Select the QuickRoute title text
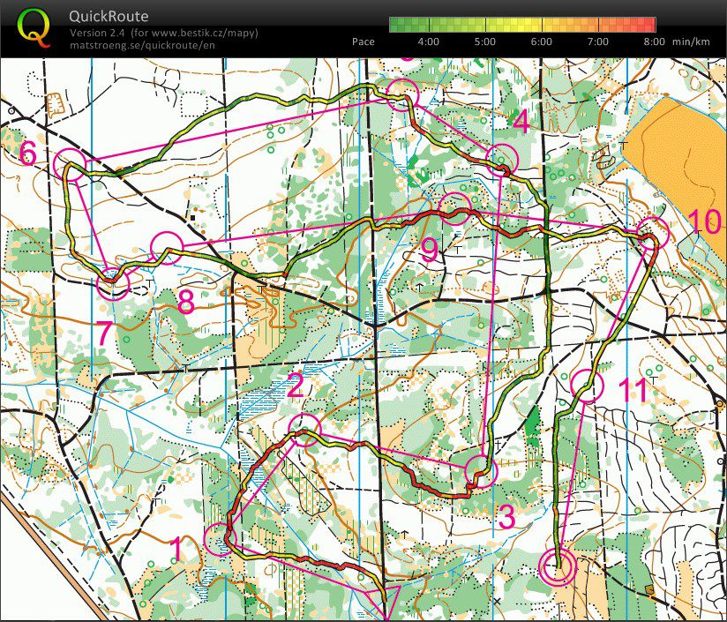727x622 pixels. (x=109, y=16)
